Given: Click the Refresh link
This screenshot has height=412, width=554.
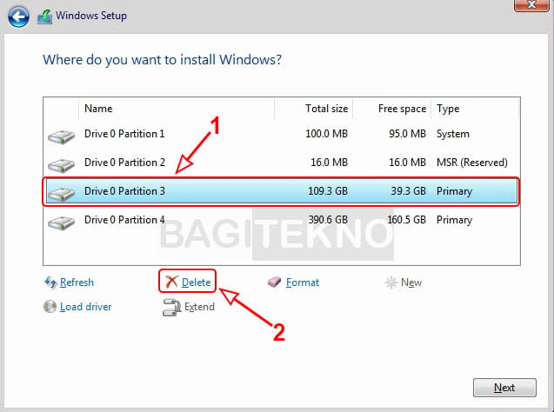Looking at the screenshot, I should [77, 282].
